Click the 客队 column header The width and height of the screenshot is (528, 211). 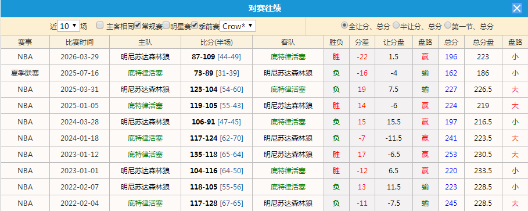[x=288, y=42]
